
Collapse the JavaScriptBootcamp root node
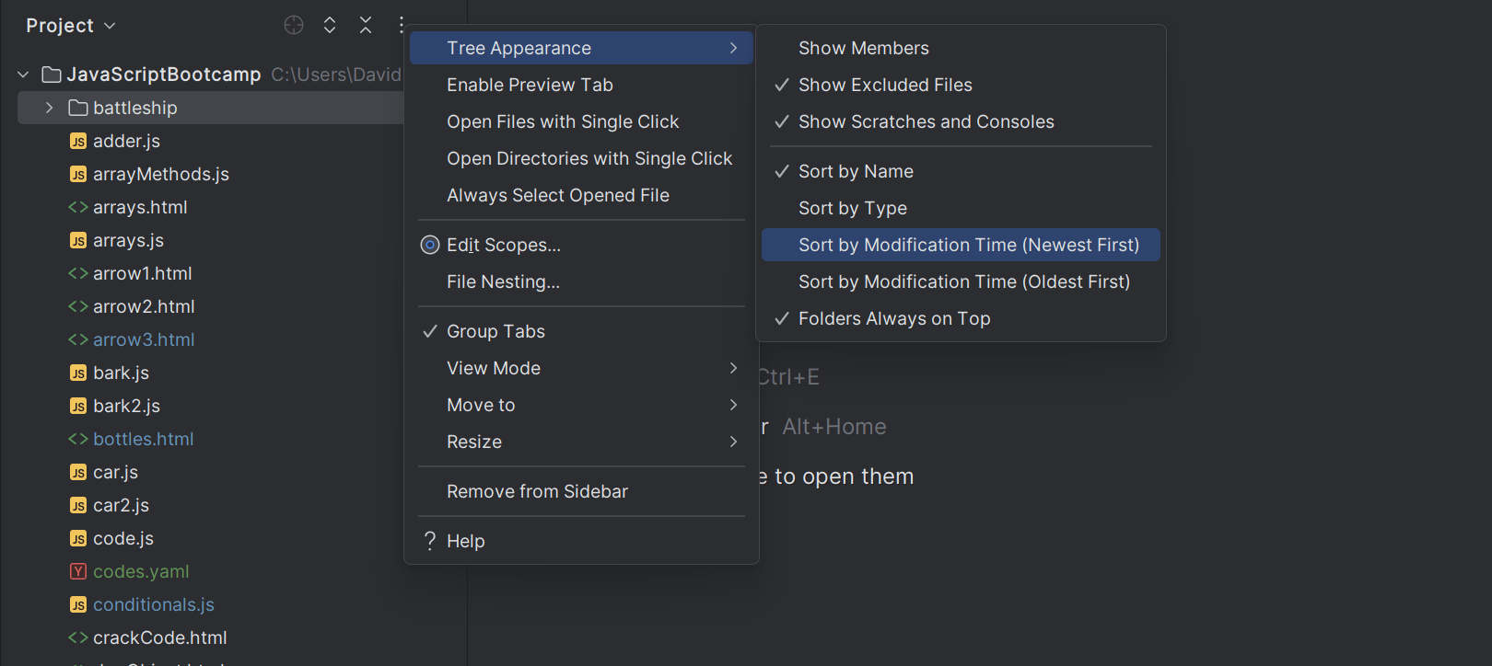point(23,75)
